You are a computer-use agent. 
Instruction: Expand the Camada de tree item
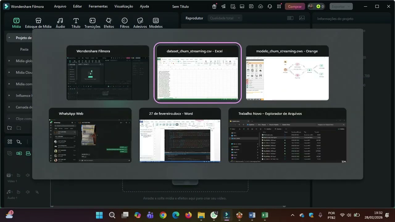tap(9, 107)
